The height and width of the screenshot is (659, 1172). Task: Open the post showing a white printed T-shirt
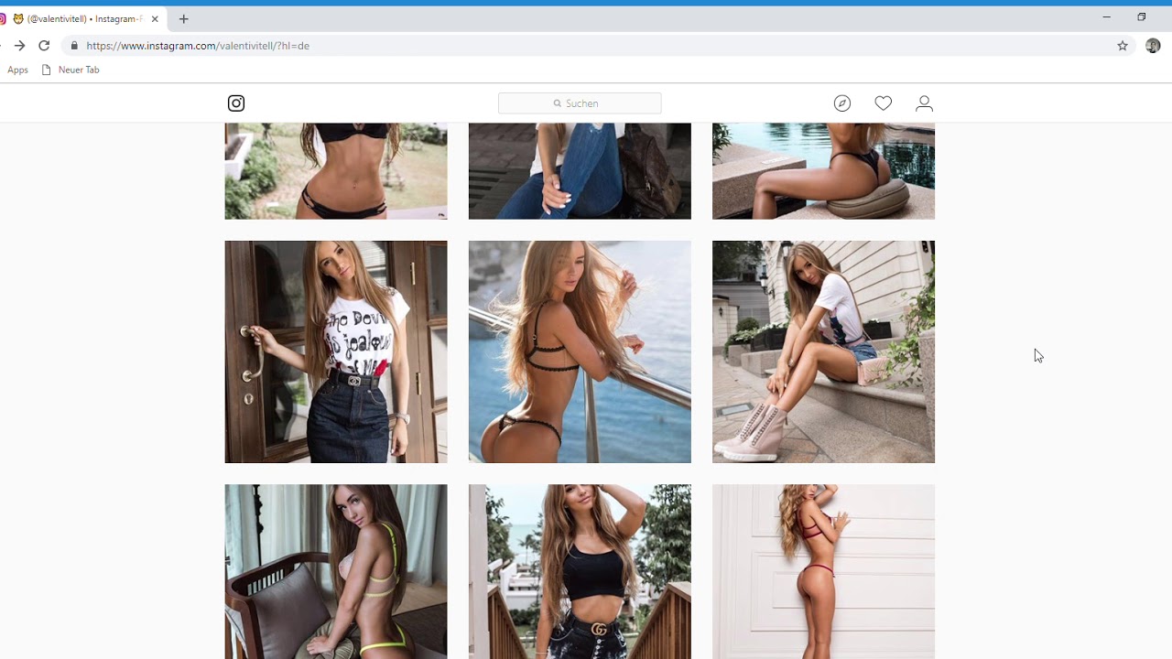pos(336,351)
